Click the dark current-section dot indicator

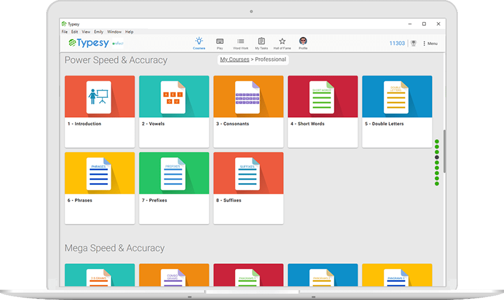(437, 157)
